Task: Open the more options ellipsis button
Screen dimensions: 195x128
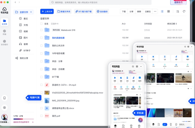Action: coord(155,12)
